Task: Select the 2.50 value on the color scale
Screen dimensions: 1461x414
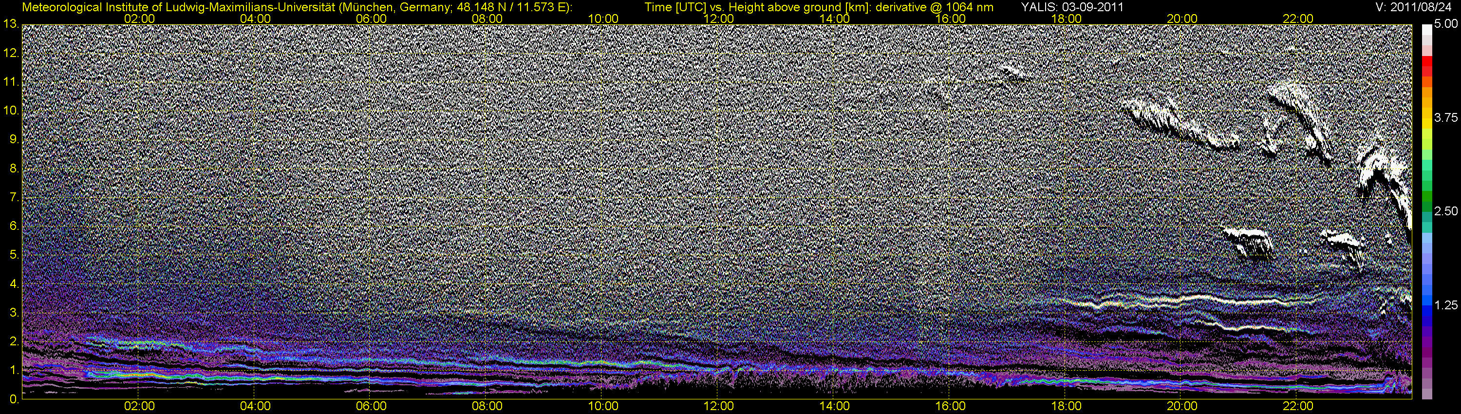Action: (x=1446, y=211)
